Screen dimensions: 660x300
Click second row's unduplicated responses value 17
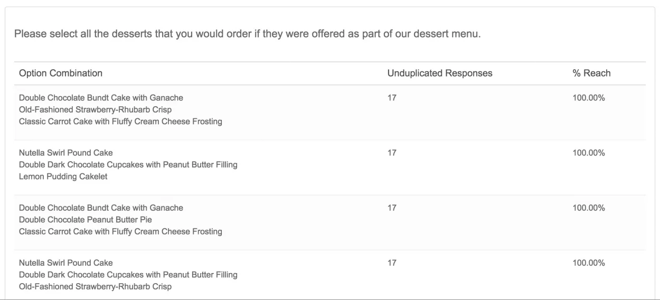(392, 153)
